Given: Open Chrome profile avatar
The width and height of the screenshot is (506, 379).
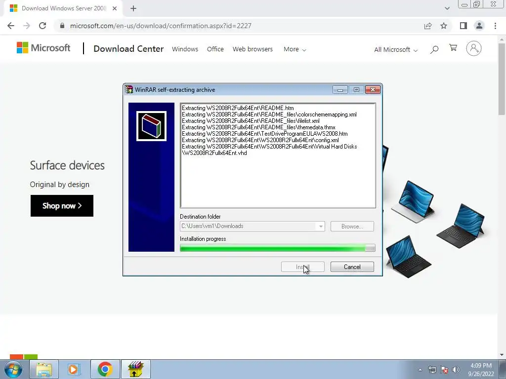Looking at the screenshot, I should tap(479, 26).
